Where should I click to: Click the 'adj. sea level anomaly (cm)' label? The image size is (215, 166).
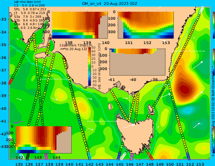point(99,66)
